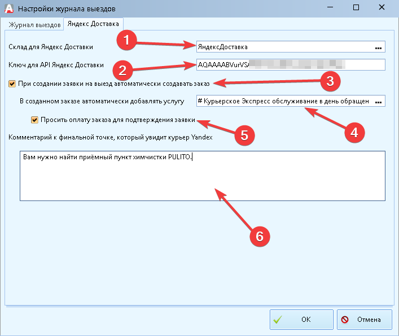
Task: Click the Склад field containing ЯндексДоставка text
Action: [282, 47]
